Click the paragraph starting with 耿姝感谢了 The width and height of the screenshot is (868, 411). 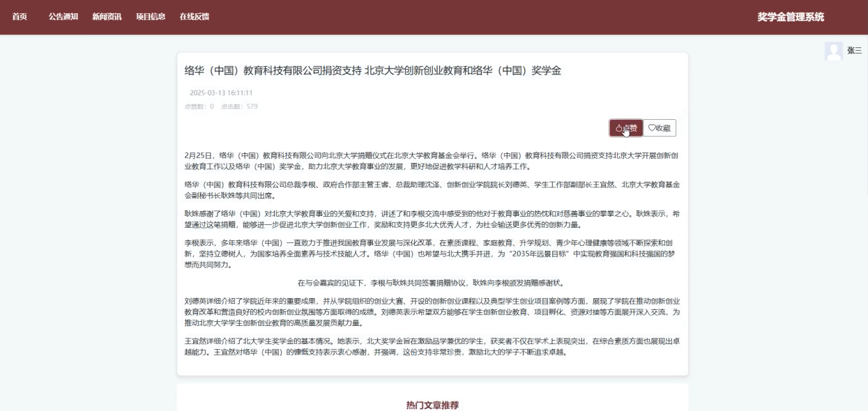pyautogui.click(x=432, y=219)
